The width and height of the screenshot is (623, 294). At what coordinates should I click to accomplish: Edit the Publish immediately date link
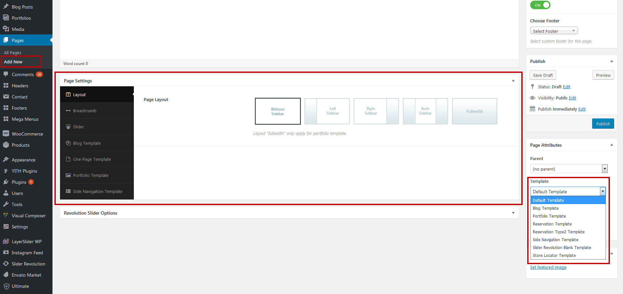coord(582,109)
